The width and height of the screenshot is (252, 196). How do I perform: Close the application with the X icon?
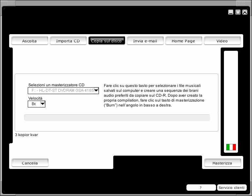[245, 12]
